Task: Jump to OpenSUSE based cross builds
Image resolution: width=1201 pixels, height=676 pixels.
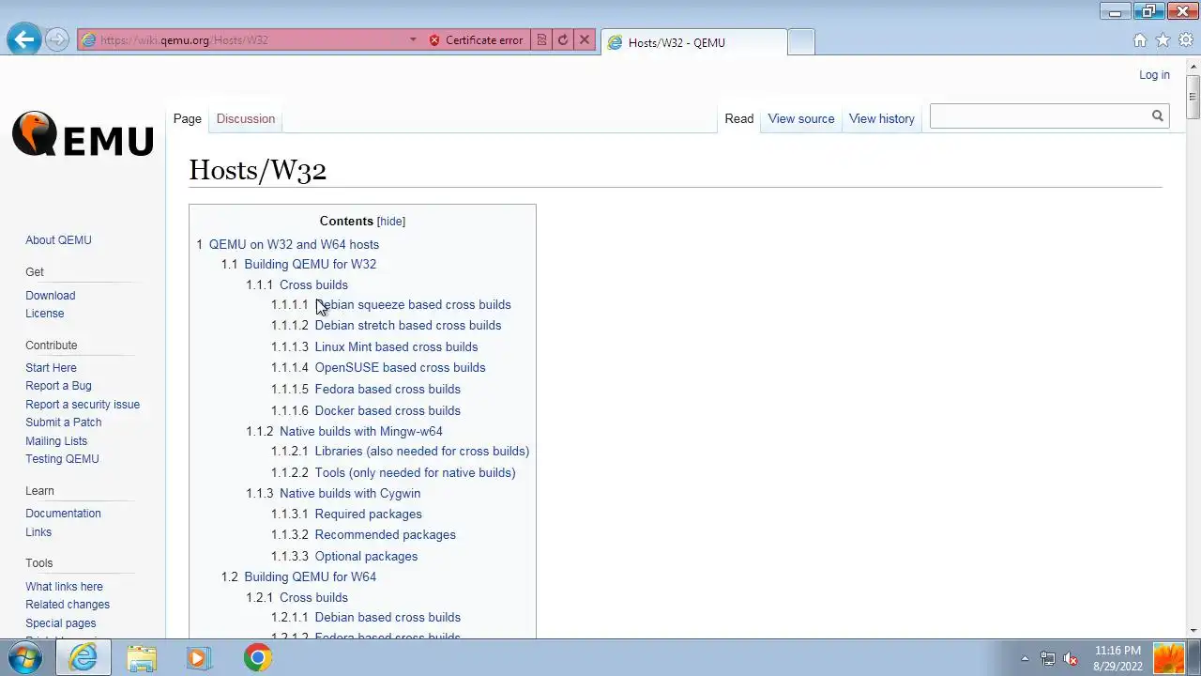Action: [x=400, y=368]
